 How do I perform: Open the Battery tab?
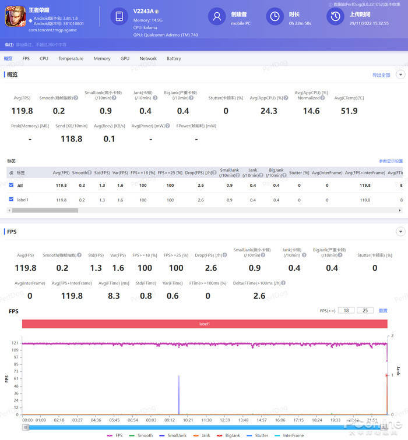(x=174, y=59)
